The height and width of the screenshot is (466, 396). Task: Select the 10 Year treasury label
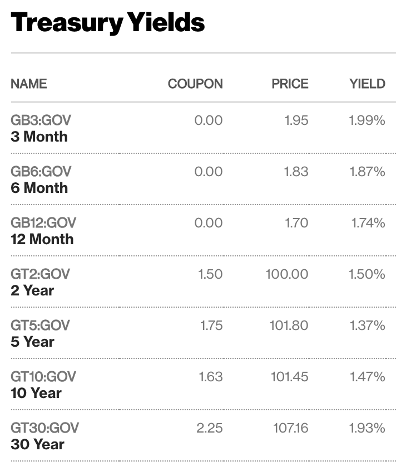tap(36, 393)
